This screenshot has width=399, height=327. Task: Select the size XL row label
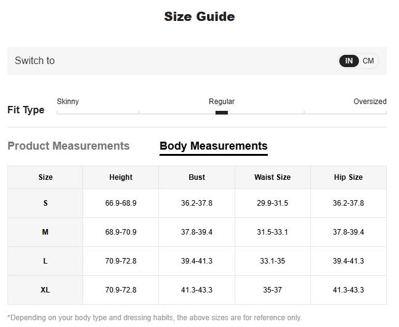coord(46,290)
